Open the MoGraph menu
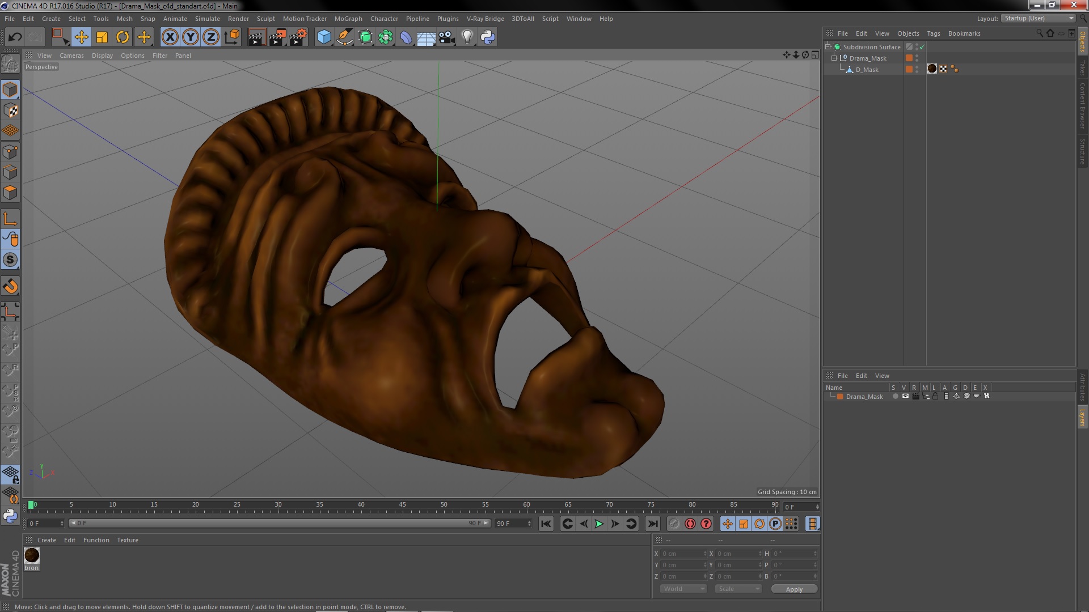 point(348,19)
